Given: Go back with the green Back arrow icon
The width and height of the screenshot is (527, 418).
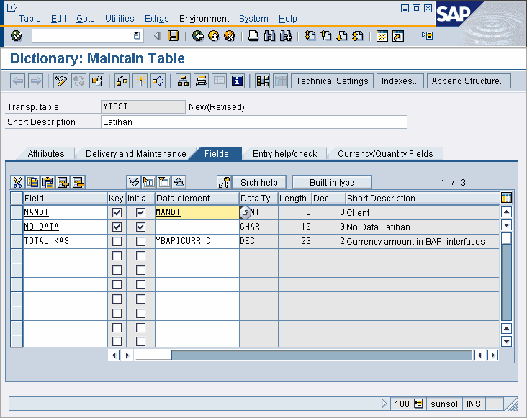Looking at the screenshot, I should point(197,35).
